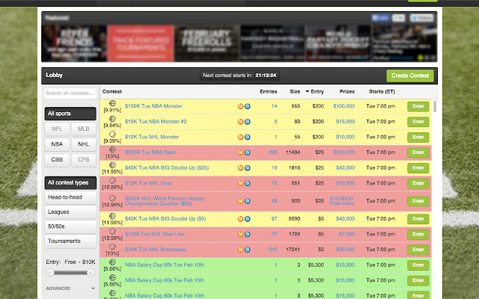This screenshot has height=299, width=479.
Task: Click hockey puck icon on $30K Tue NHL Breakaway
Action: click(112, 247)
